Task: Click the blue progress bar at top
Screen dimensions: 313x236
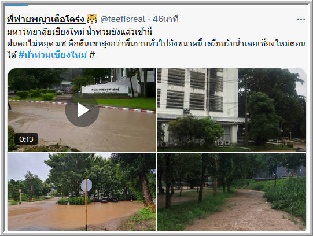Action: [16, 5]
